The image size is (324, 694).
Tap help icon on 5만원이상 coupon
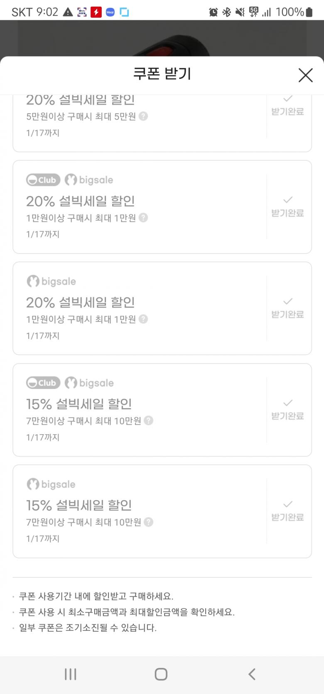[143, 116]
